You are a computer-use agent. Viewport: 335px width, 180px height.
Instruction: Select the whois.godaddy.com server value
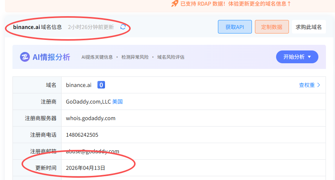point(91,118)
